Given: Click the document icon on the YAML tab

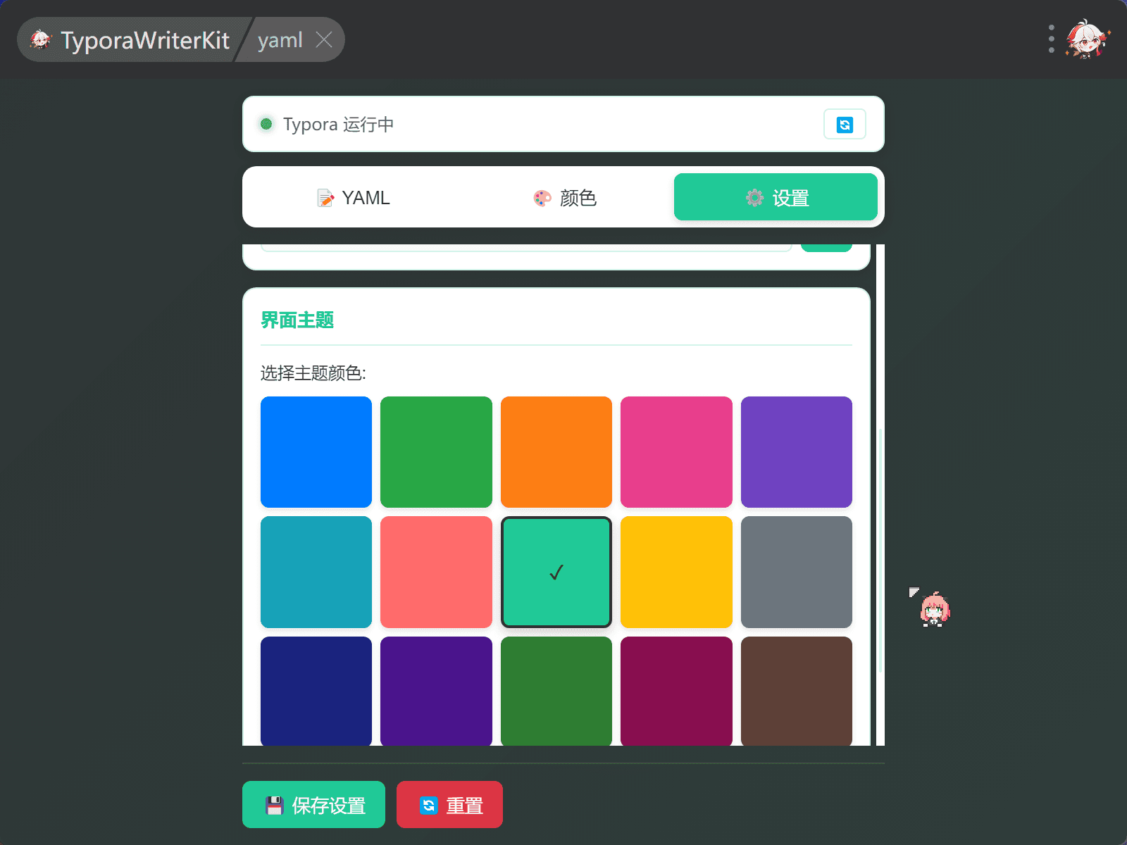Looking at the screenshot, I should (x=325, y=198).
